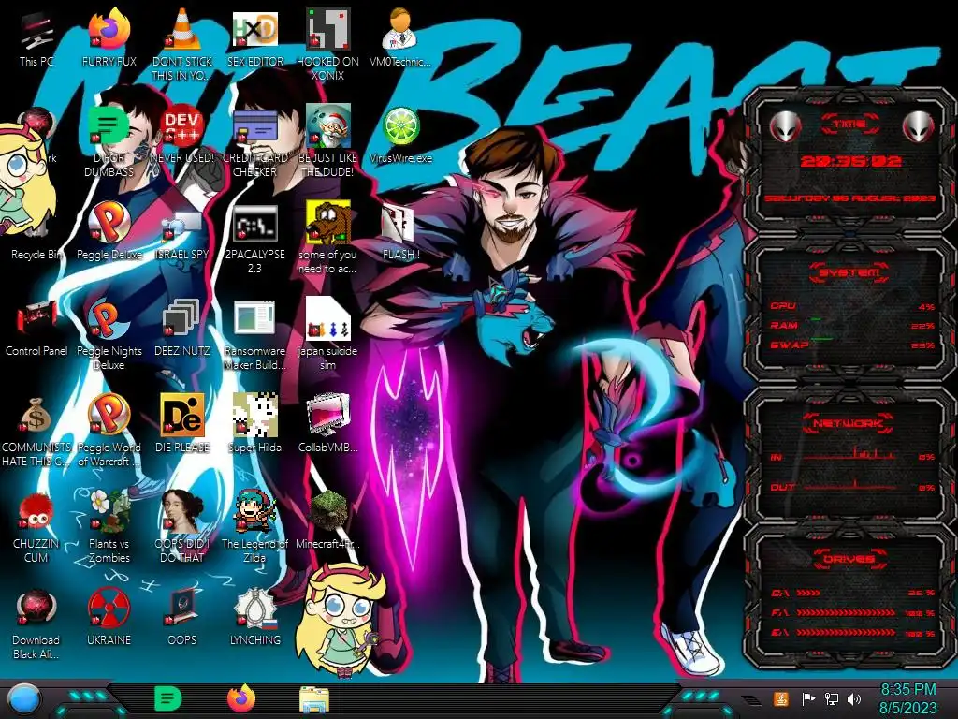Launch the Plants vs Zombies shortcut
Screen dimensions: 958x719
coord(109,512)
